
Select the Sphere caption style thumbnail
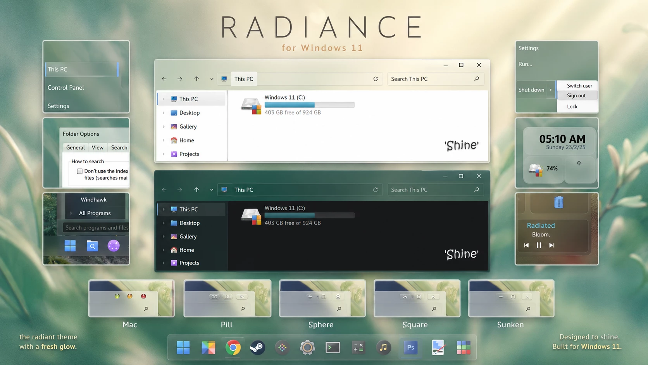pos(322,298)
